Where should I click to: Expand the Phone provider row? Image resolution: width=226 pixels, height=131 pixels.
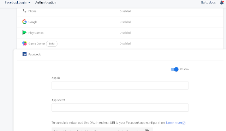pyautogui.click(x=120, y=11)
